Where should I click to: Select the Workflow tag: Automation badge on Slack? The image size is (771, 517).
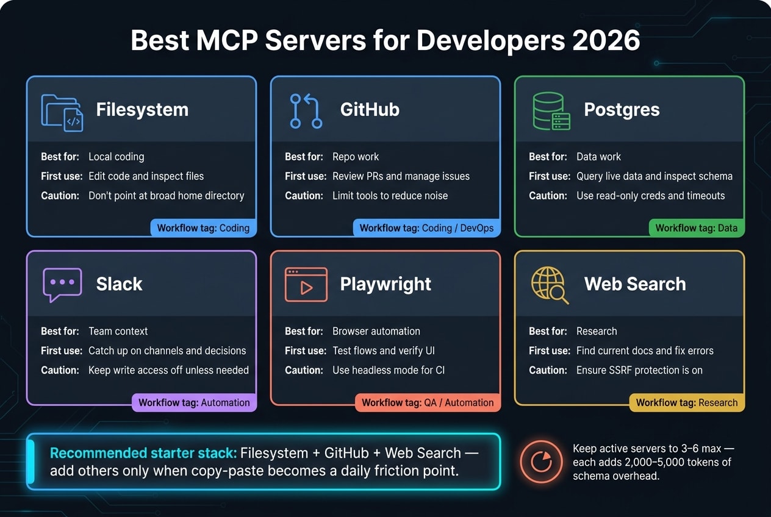(194, 402)
